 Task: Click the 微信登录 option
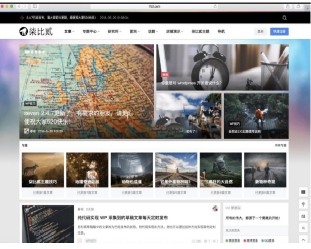[233, 240]
